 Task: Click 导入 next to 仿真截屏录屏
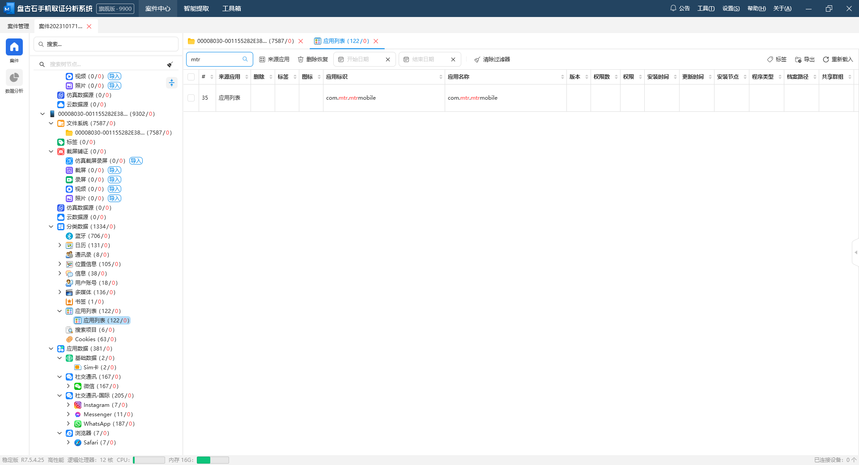136,161
